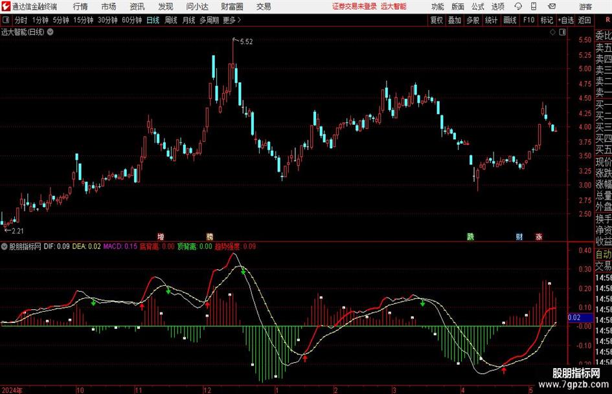Click the red R icon at top right
Screen dimensions: 612x394
(607, 20)
